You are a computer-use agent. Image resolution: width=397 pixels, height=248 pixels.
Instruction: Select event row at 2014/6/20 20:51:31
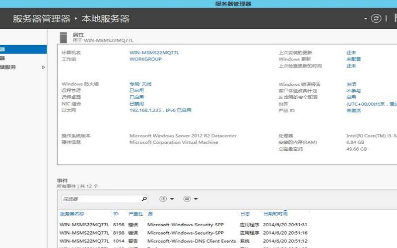tap(184, 225)
